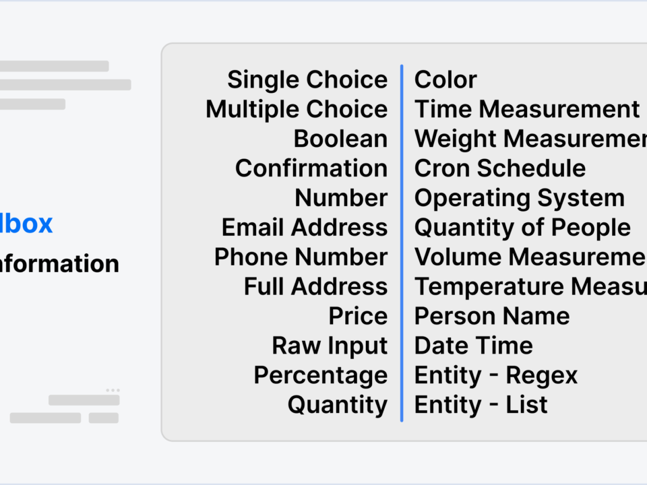Choose the Boolean type
This screenshot has width=647, height=485.
tap(340, 139)
